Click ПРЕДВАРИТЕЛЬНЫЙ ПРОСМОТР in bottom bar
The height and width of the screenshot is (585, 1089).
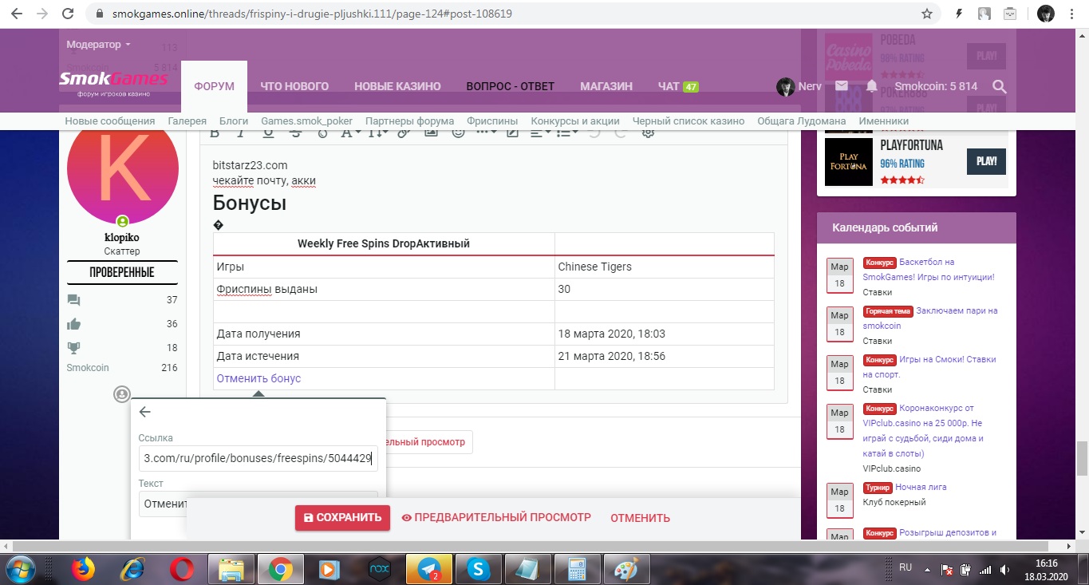[x=496, y=517]
